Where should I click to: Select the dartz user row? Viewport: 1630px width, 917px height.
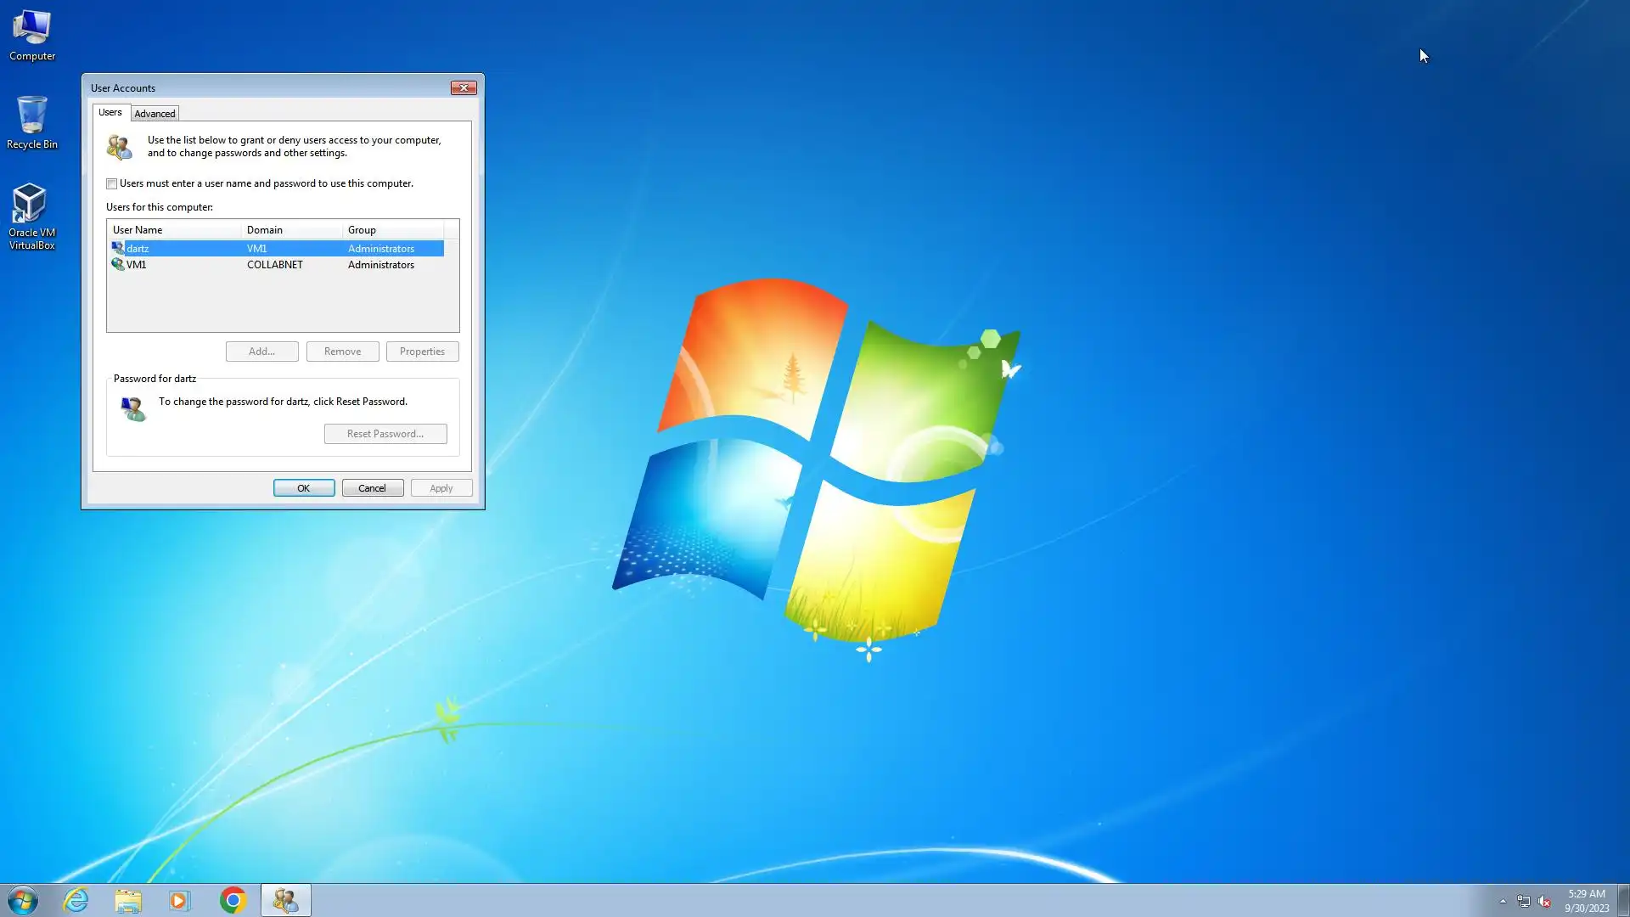pyautogui.click(x=255, y=249)
